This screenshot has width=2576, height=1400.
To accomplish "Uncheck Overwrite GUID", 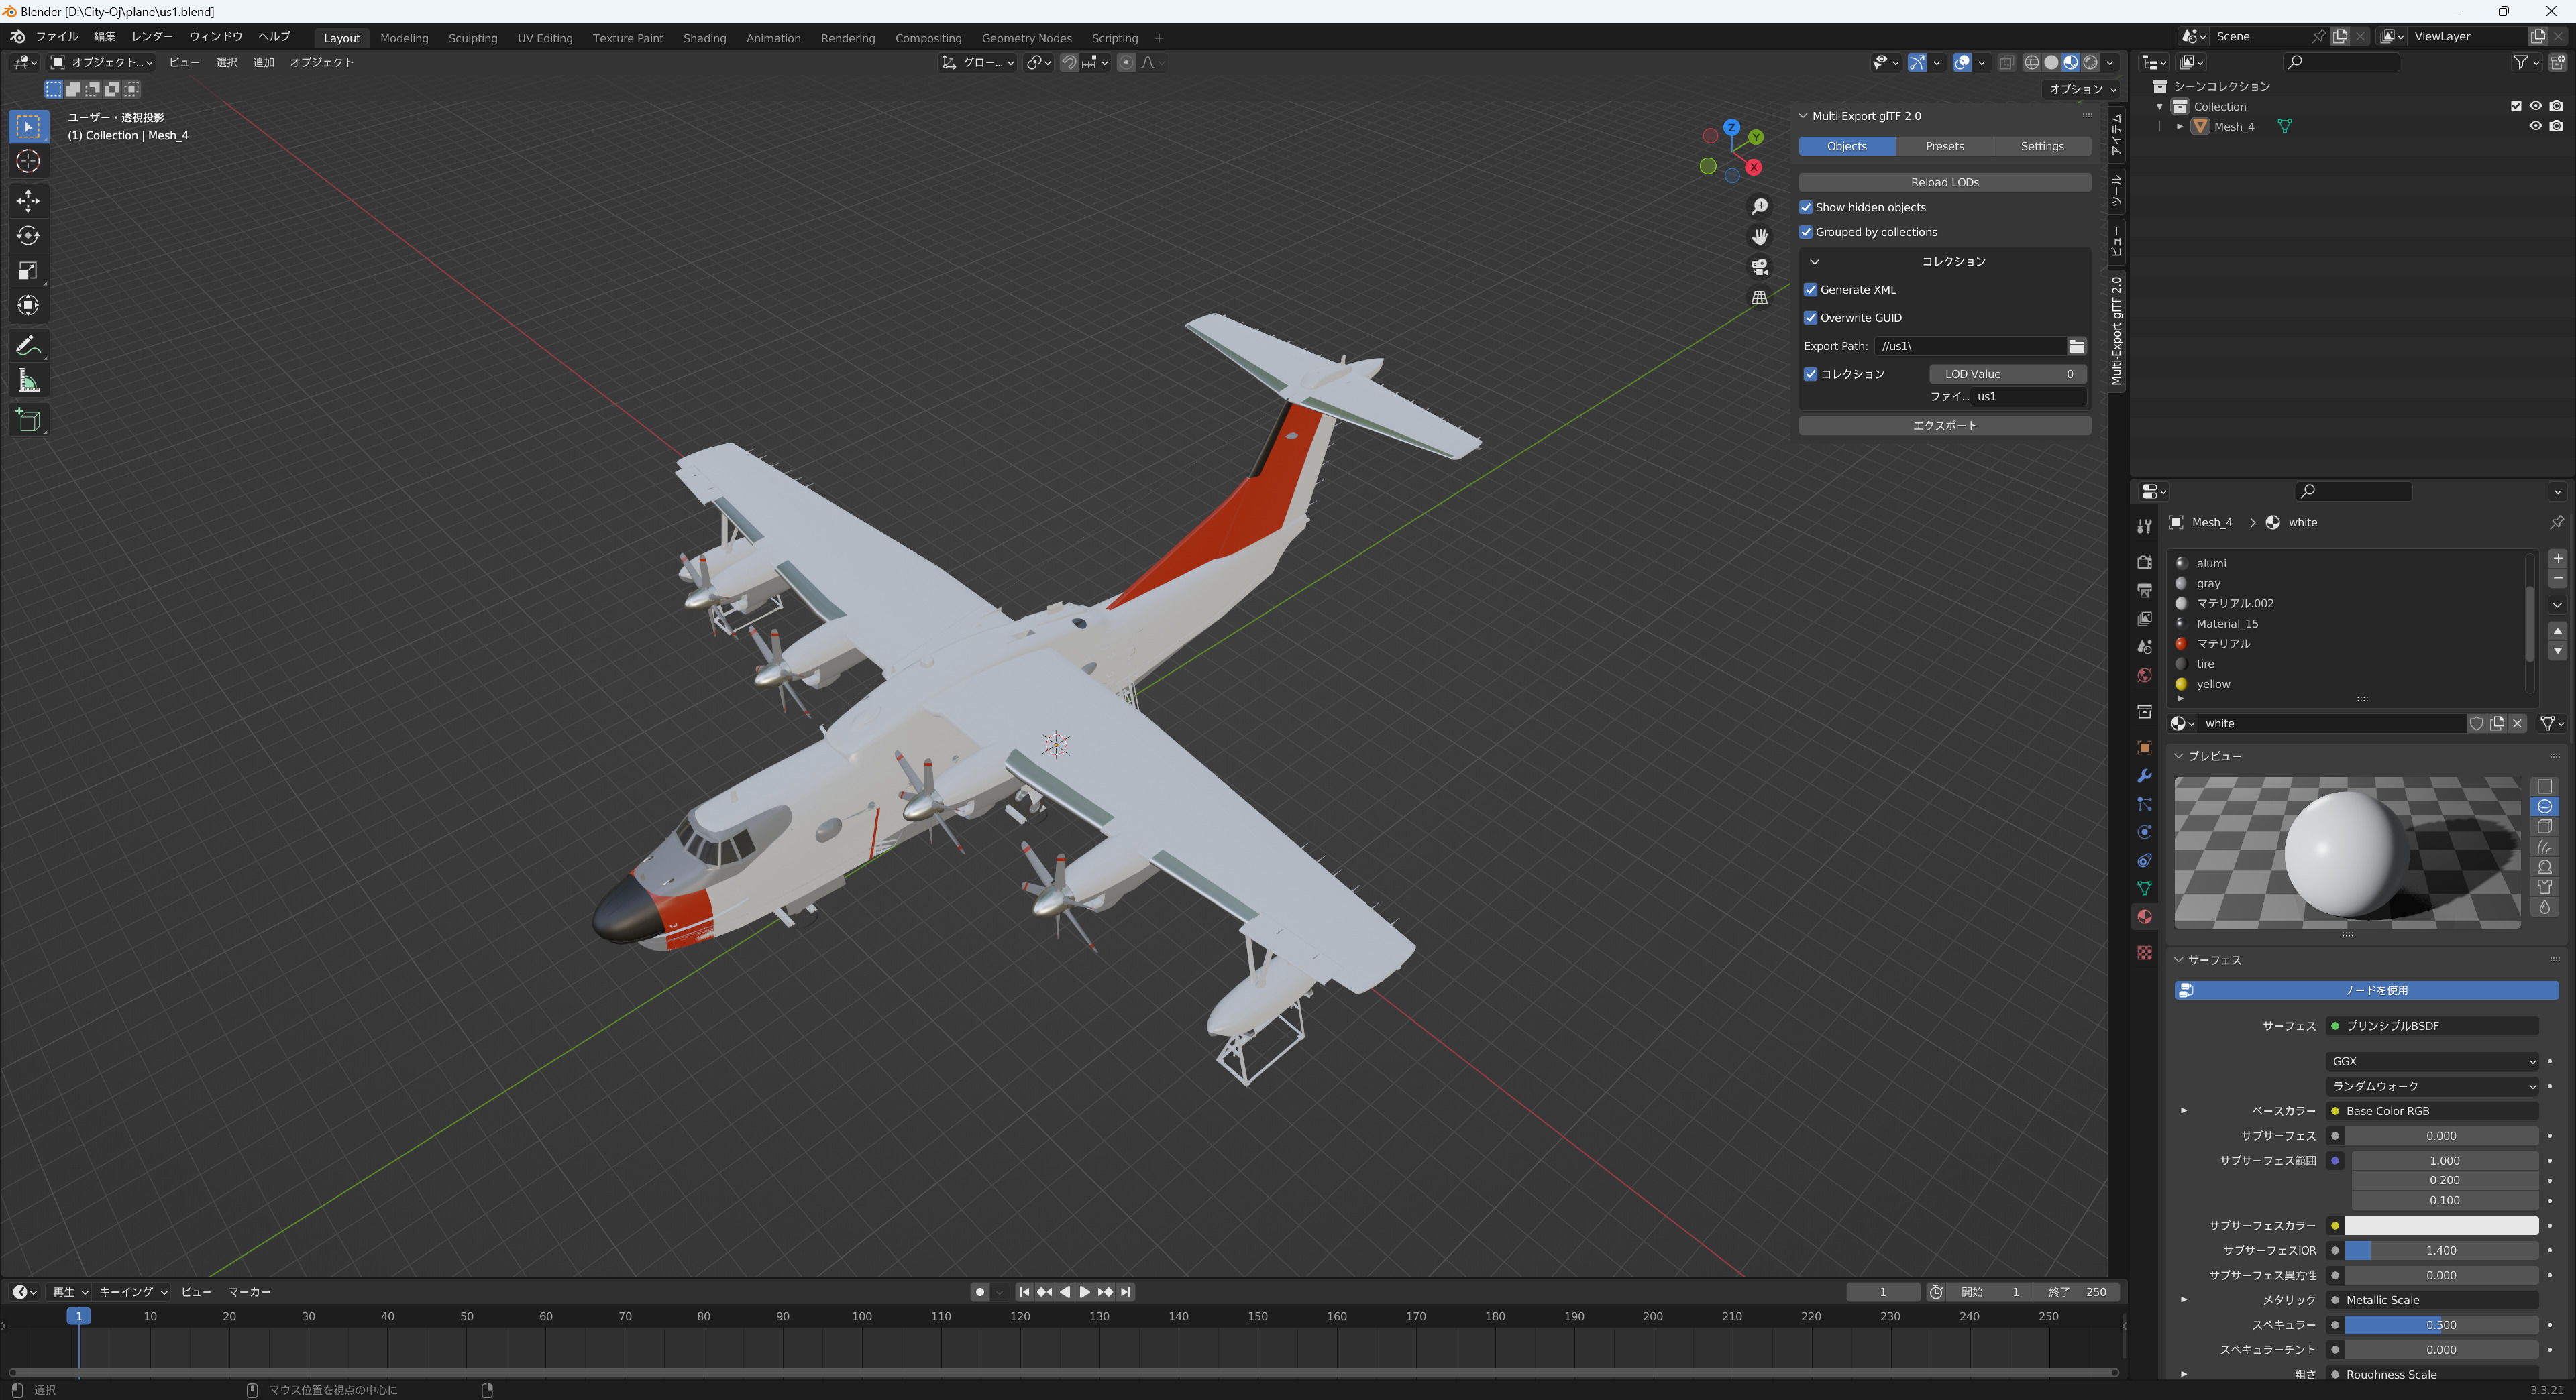I will pyautogui.click(x=1810, y=318).
